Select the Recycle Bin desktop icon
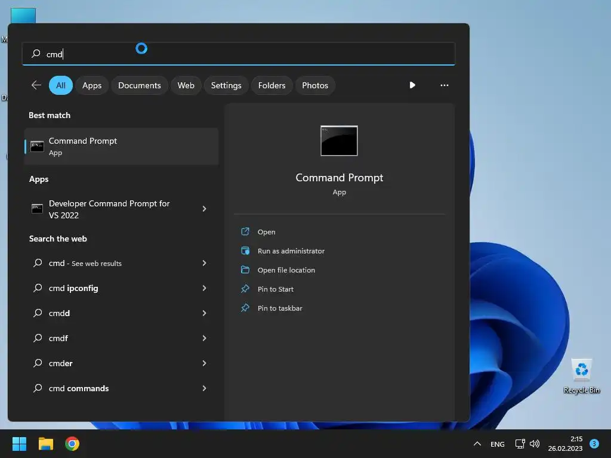This screenshot has width=611, height=458. [581, 377]
